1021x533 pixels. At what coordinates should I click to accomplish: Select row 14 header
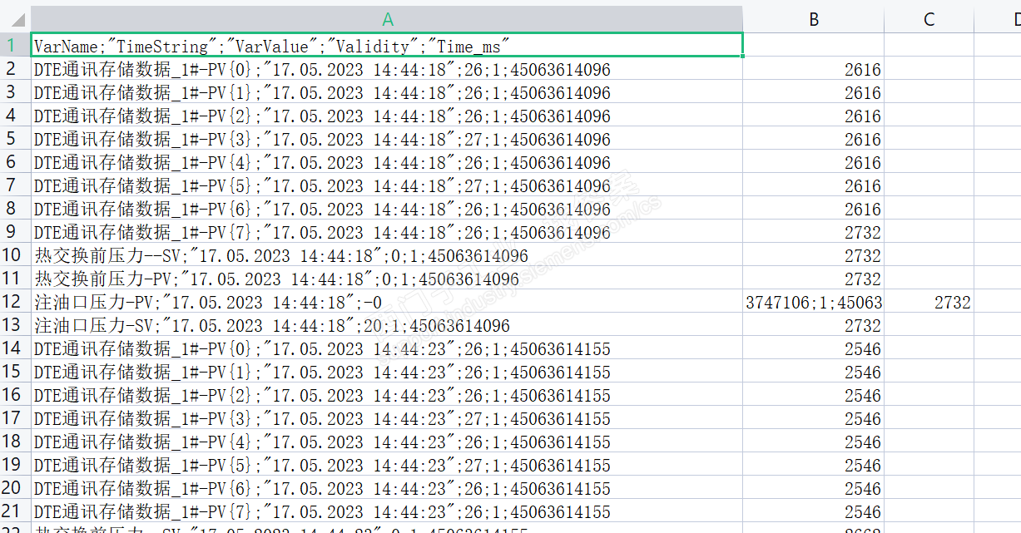point(15,348)
